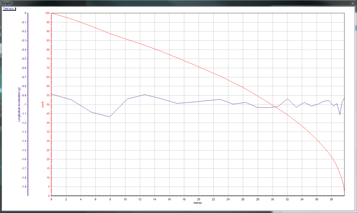The width and height of the screenshot is (357, 213).
Task: Click the "12" label on metres axis
Action: click(140, 199)
